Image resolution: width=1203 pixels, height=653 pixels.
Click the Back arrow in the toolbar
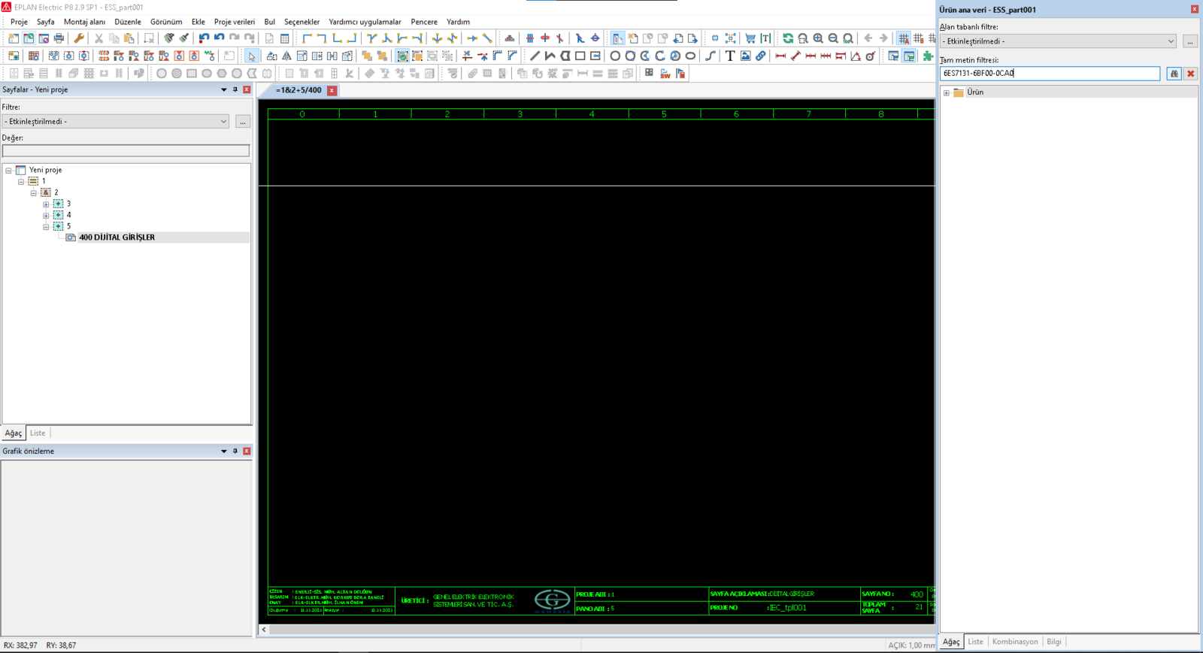click(x=868, y=38)
